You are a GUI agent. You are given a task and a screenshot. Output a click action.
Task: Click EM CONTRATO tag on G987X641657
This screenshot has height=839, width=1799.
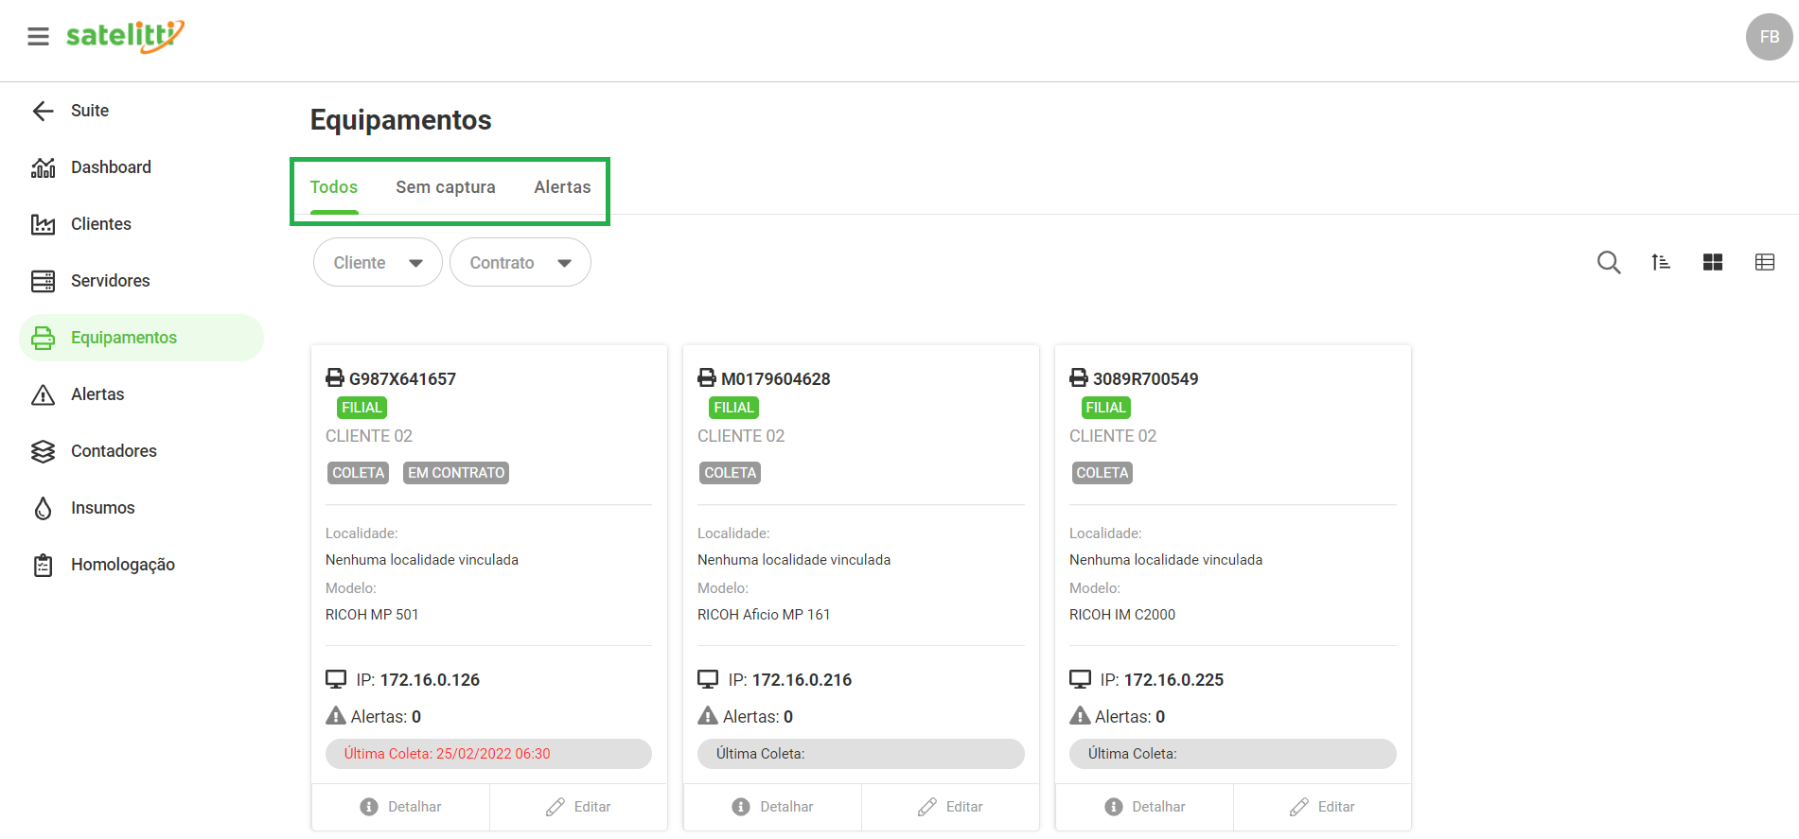tap(456, 473)
